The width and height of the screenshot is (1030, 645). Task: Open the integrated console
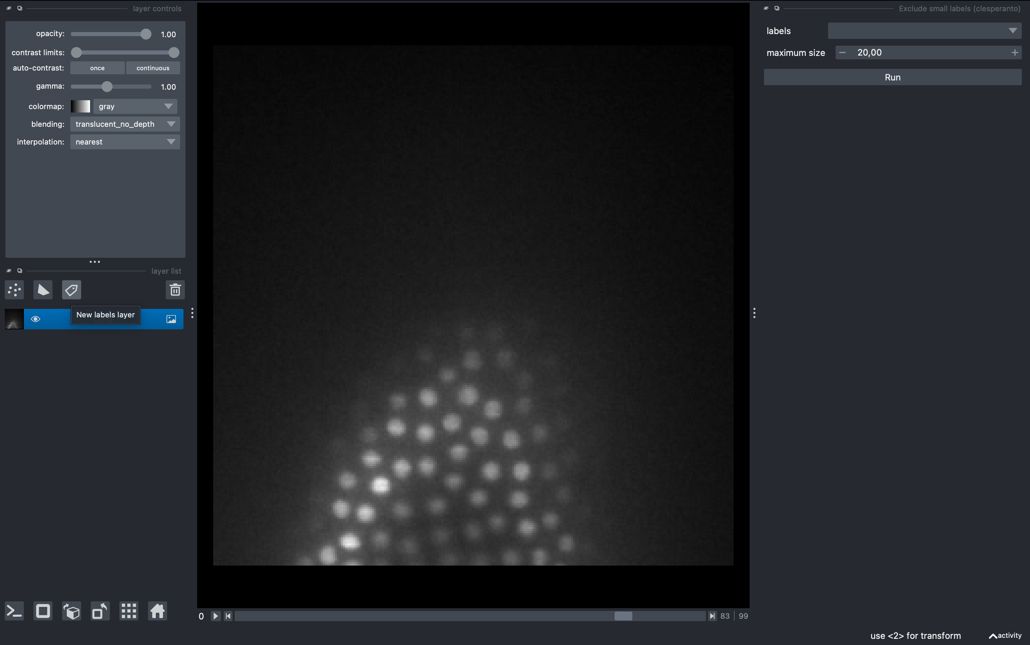(x=14, y=611)
